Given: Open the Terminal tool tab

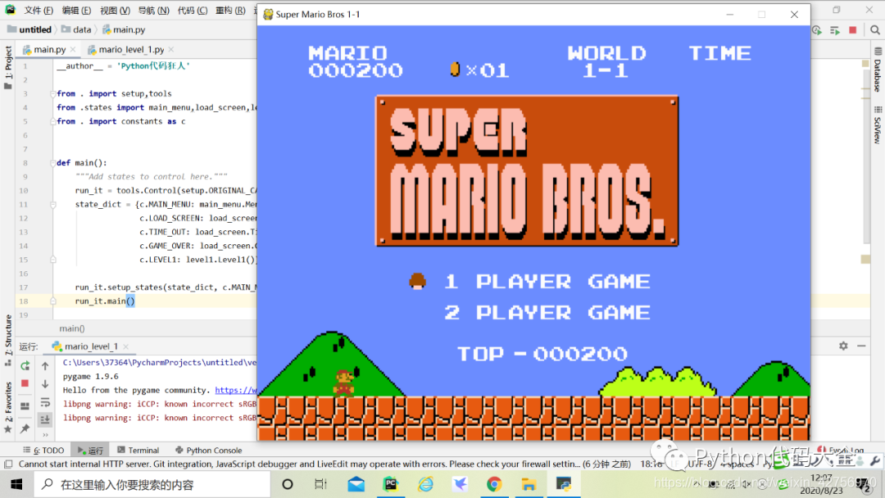Looking at the screenshot, I should pyautogui.click(x=138, y=450).
